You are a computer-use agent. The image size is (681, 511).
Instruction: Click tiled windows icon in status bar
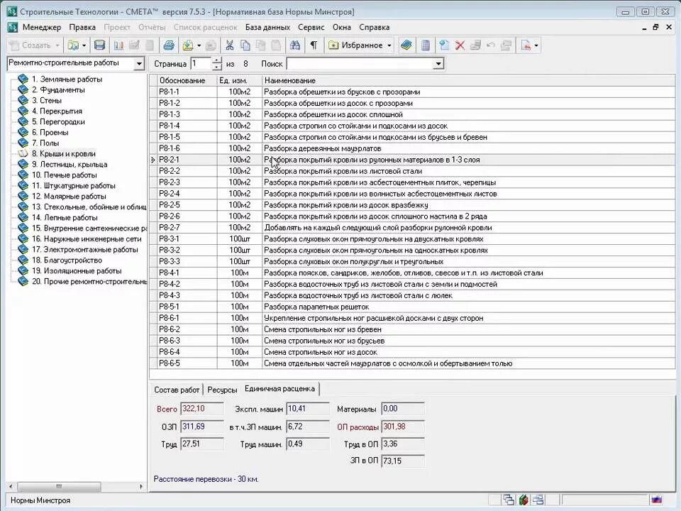[x=538, y=500]
